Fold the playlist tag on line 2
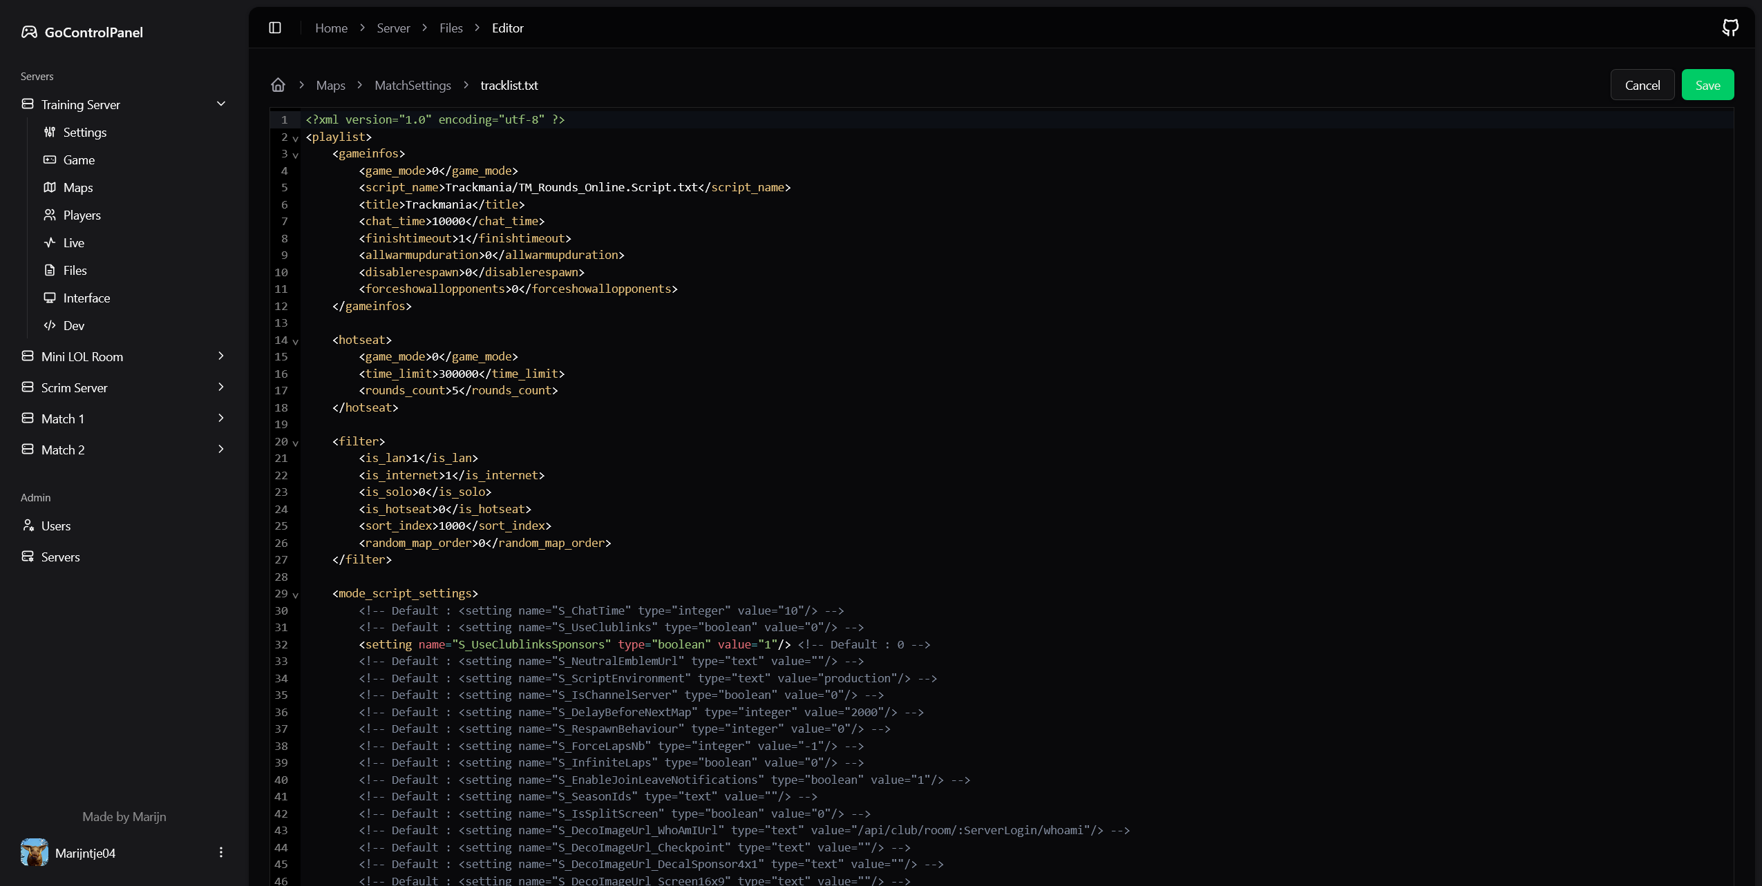This screenshot has height=886, width=1762. (x=296, y=138)
